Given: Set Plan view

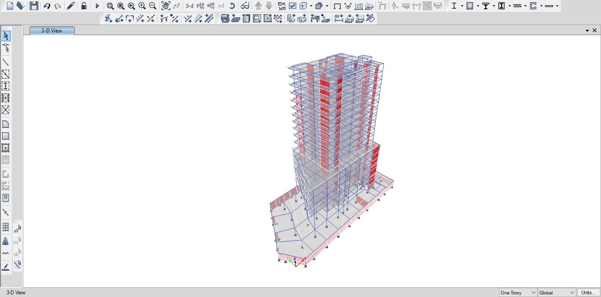Looking at the screenshot, I should click(200, 6).
